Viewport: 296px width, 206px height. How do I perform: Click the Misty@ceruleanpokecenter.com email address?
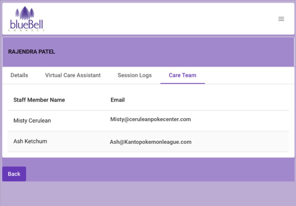pyautogui.click(x=150, y=119)
